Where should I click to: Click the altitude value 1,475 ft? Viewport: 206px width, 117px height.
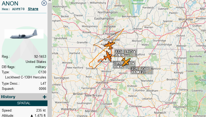point(38,115)
